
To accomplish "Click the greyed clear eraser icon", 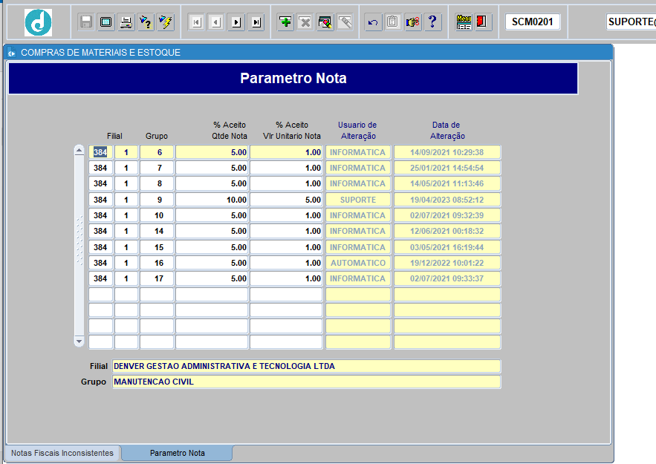I will click(345, 22).
